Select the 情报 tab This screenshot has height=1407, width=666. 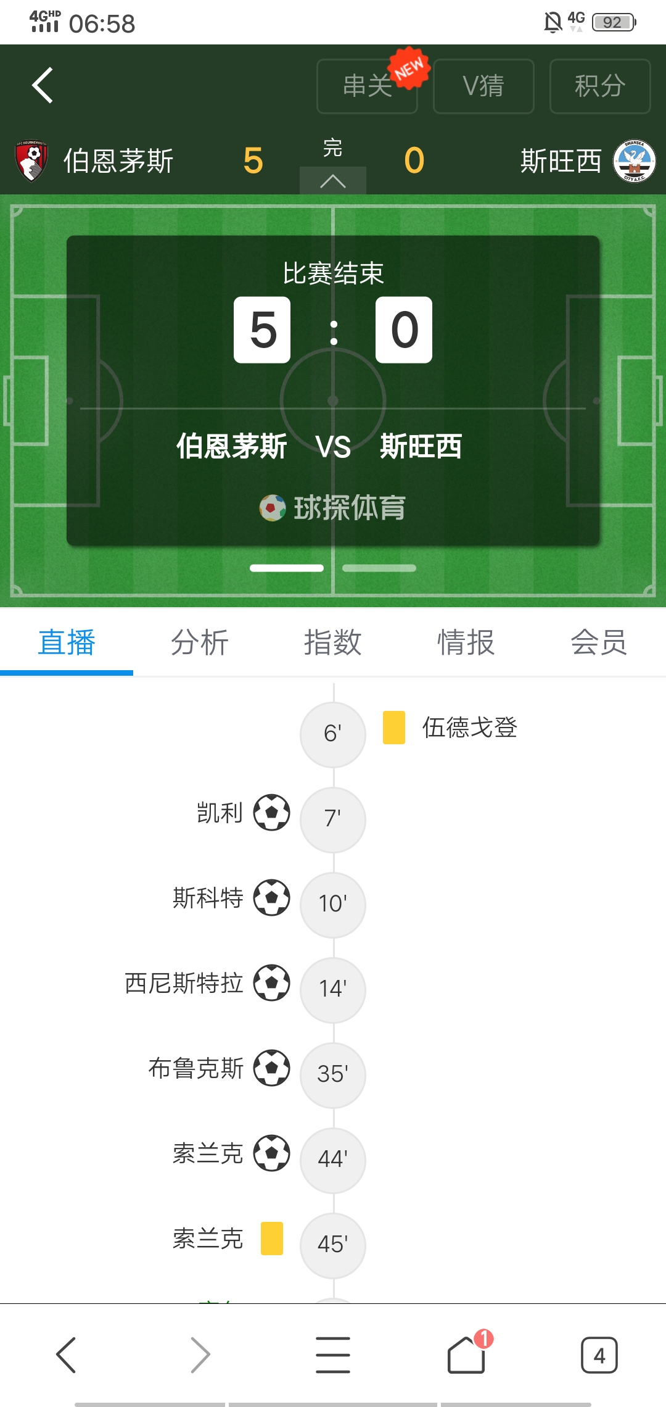(466, 642)
